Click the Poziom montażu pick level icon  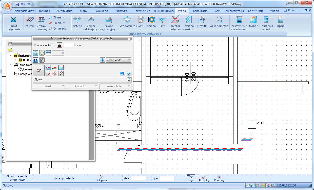point(60,45)
